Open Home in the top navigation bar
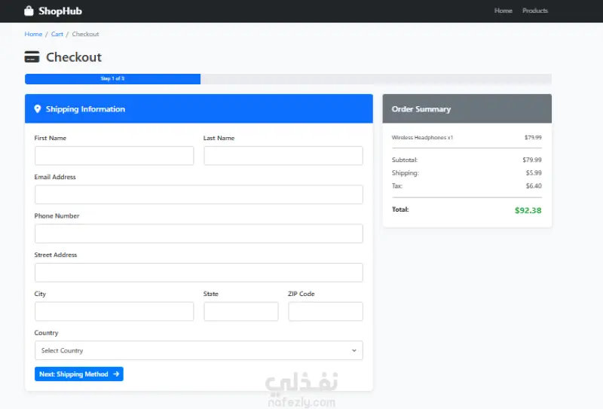Viewport: 603px width, 409px height. [503, 11]
